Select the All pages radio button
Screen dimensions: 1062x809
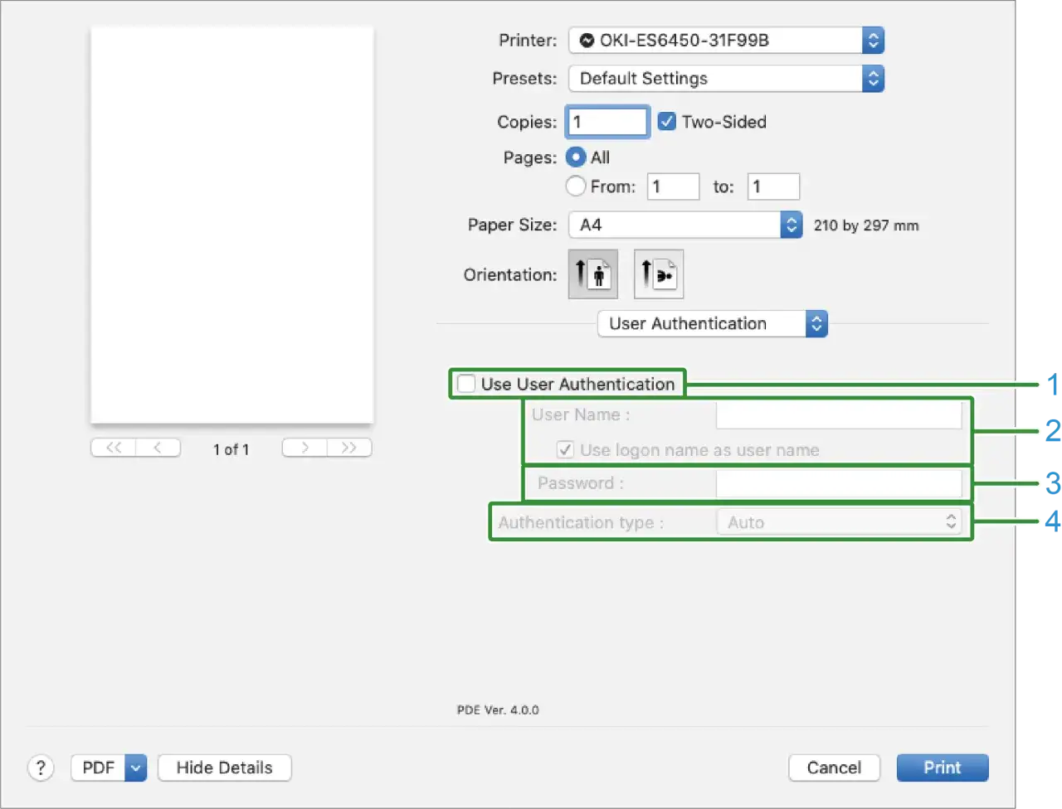tap(575, 157)
